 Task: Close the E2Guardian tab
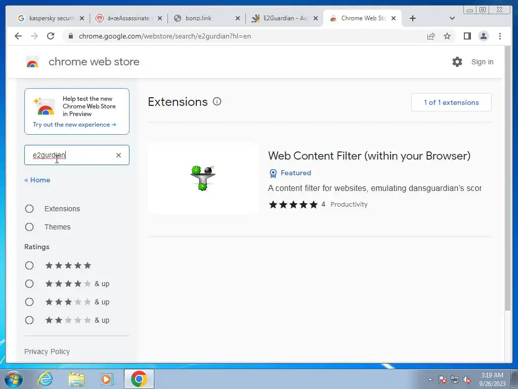316,18
